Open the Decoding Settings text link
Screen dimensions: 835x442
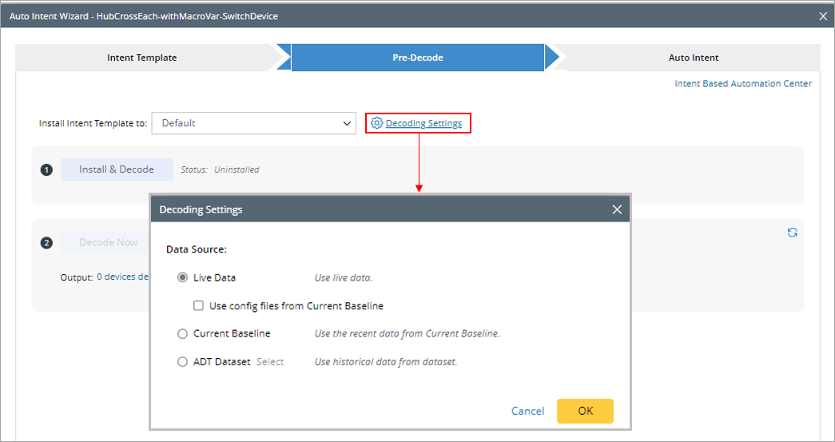point(423,123)
